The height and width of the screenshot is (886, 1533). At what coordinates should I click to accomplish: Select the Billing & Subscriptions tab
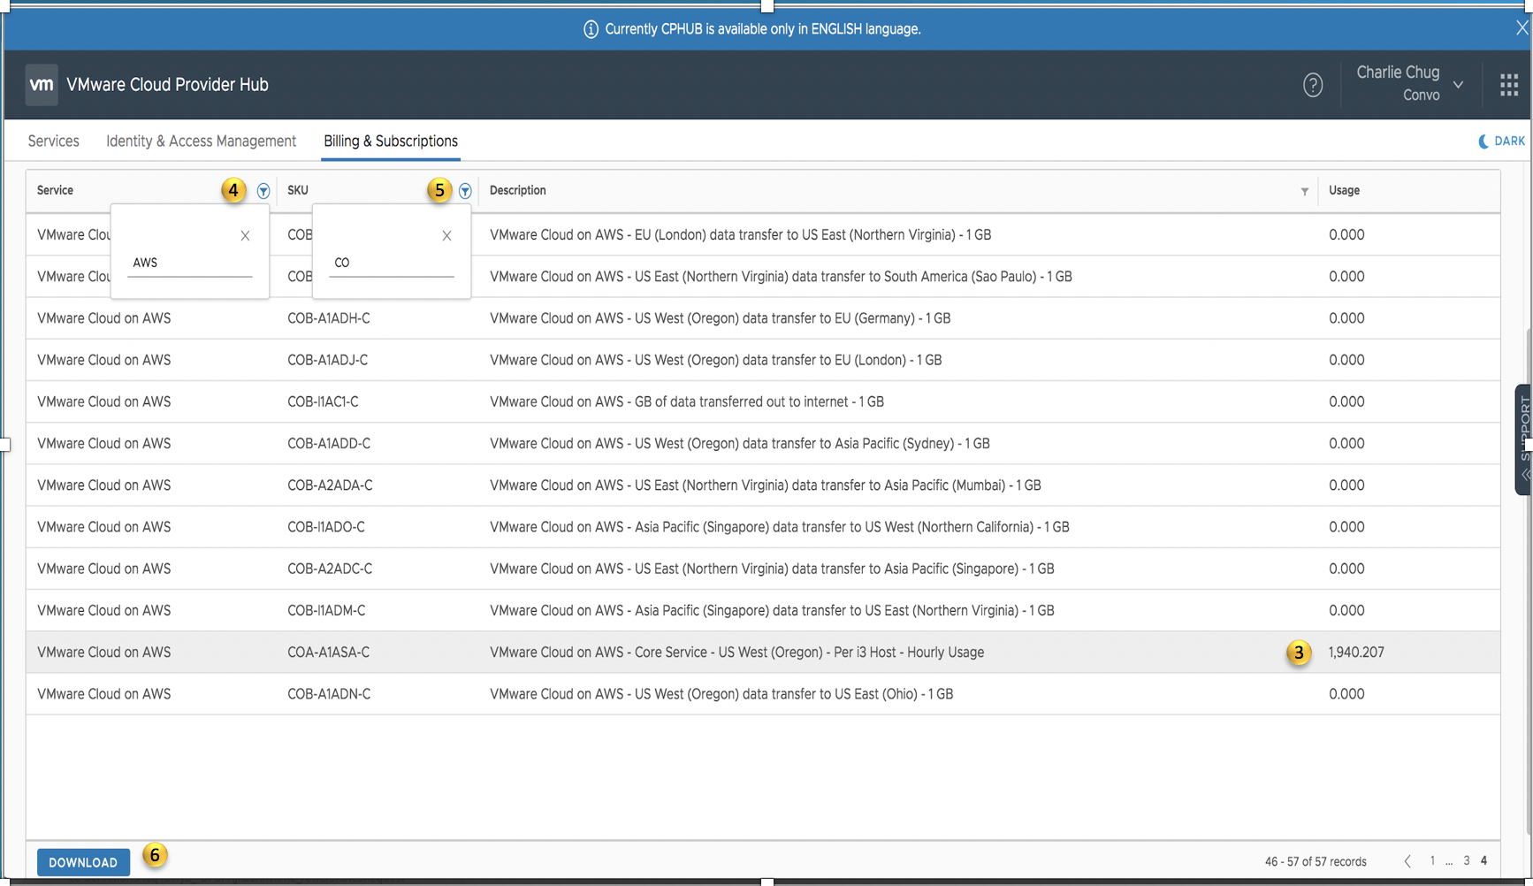(391, 141)
